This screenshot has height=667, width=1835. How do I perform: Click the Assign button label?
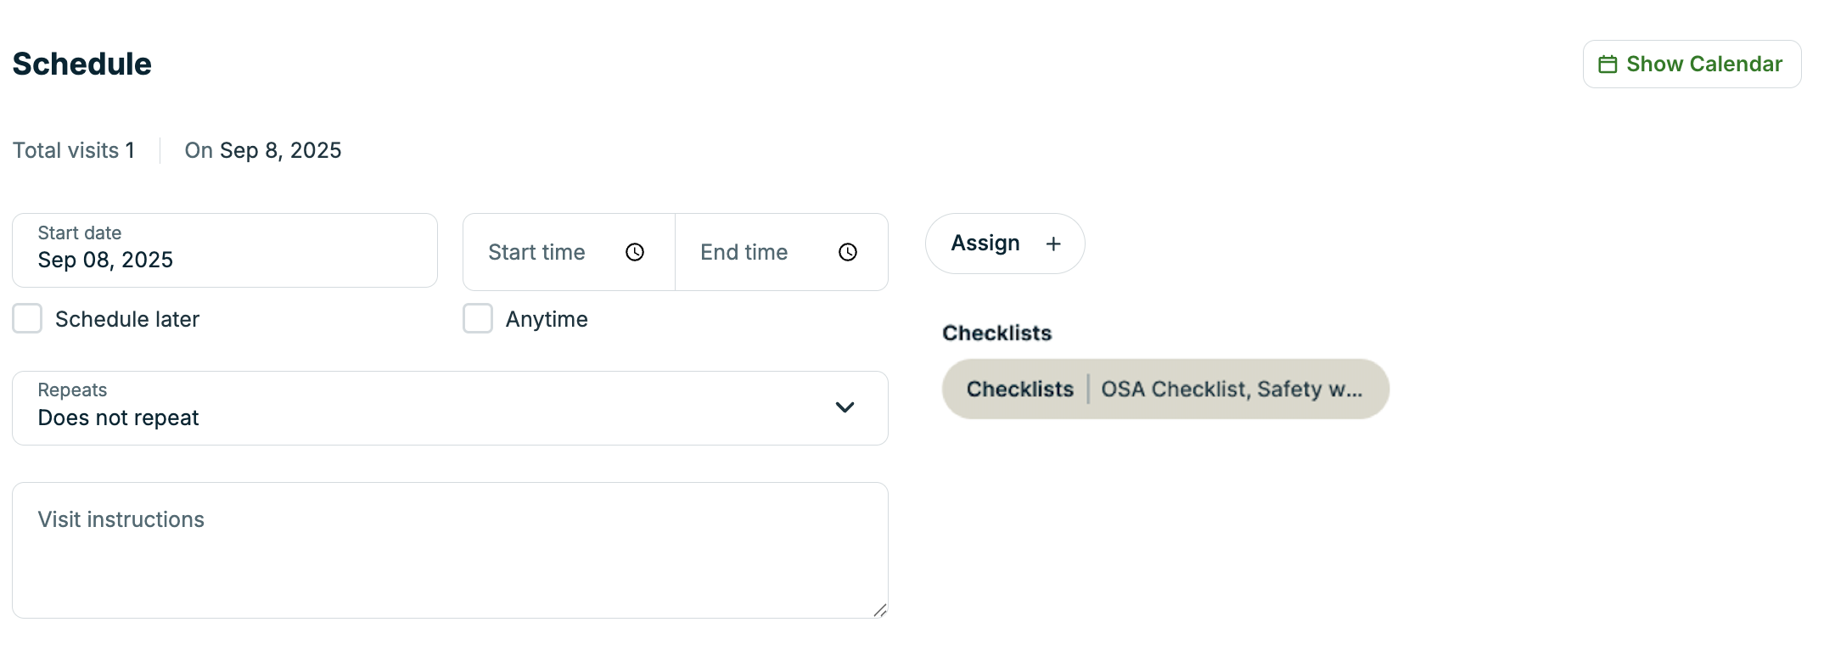[985, 244]
